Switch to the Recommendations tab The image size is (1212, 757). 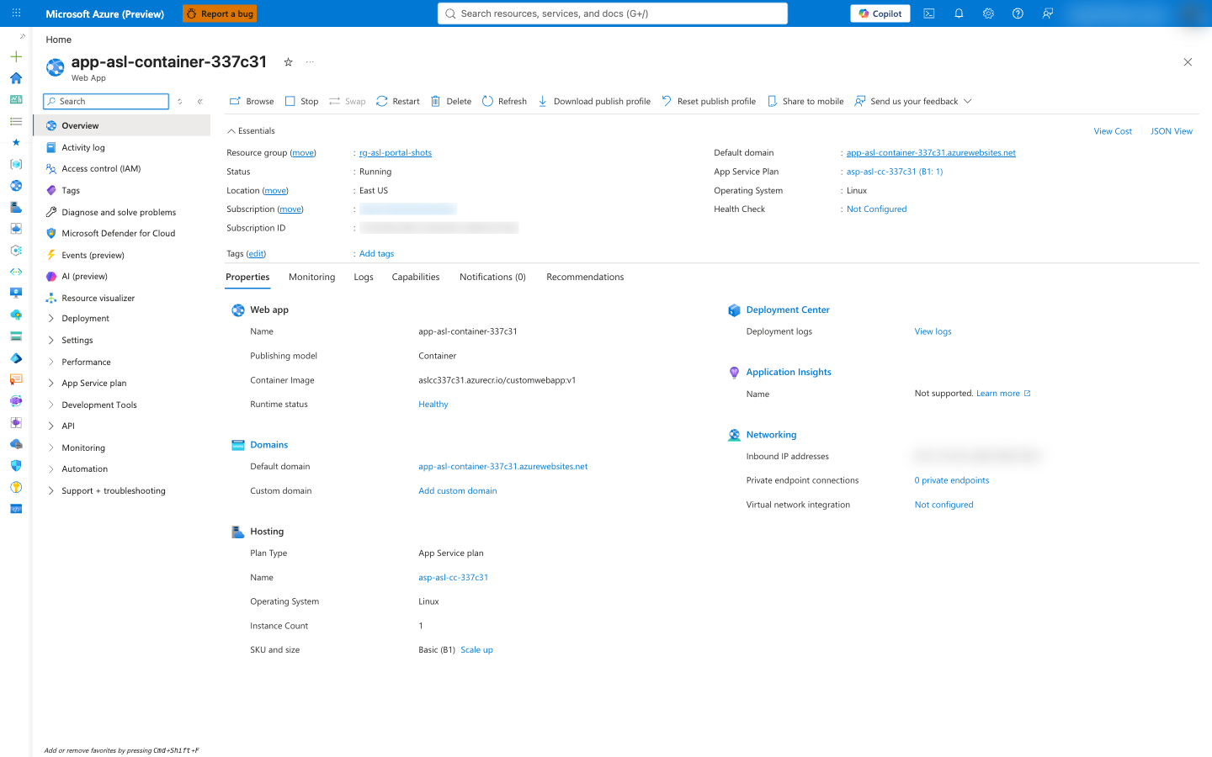[x=585, y=278]
